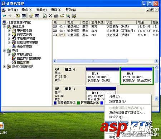Click the Refresh toolbar icon
This screenshot has width=161, height=139.
coord(45,16)
